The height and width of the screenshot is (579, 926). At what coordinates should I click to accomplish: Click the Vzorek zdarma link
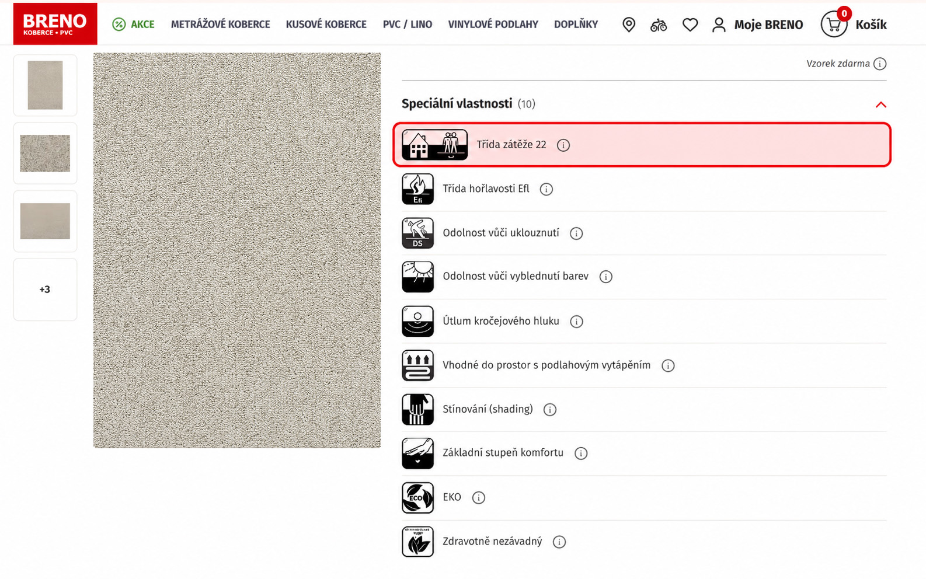(x=838, y=64)
